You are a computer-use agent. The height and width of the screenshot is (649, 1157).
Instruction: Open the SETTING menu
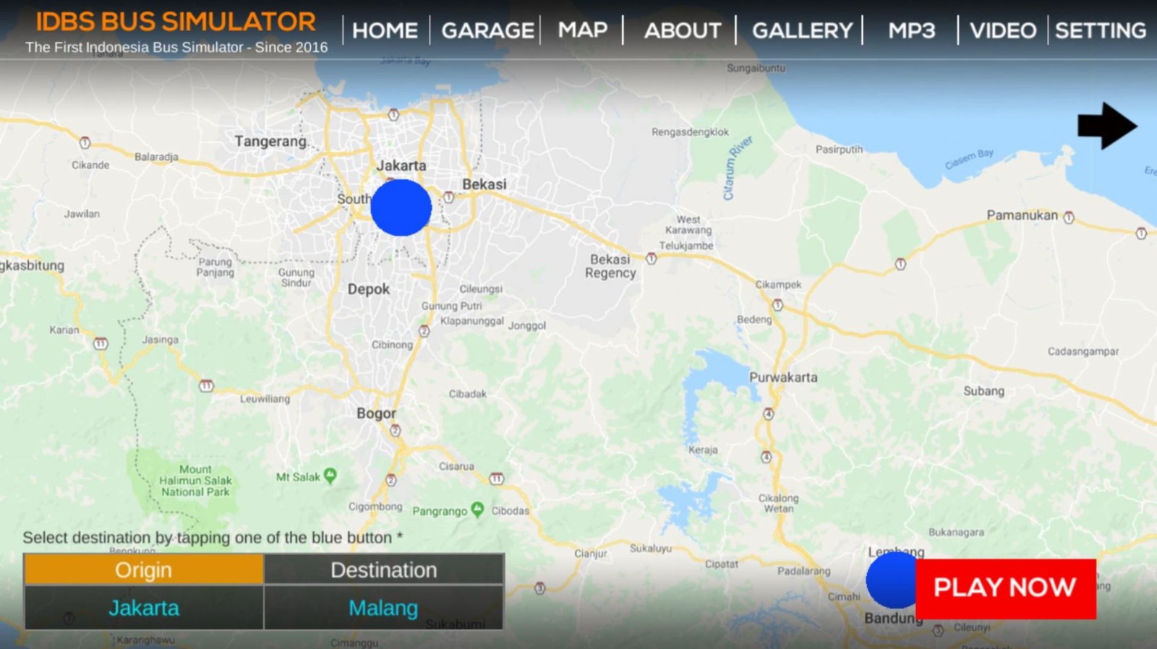click(1100, 30)
